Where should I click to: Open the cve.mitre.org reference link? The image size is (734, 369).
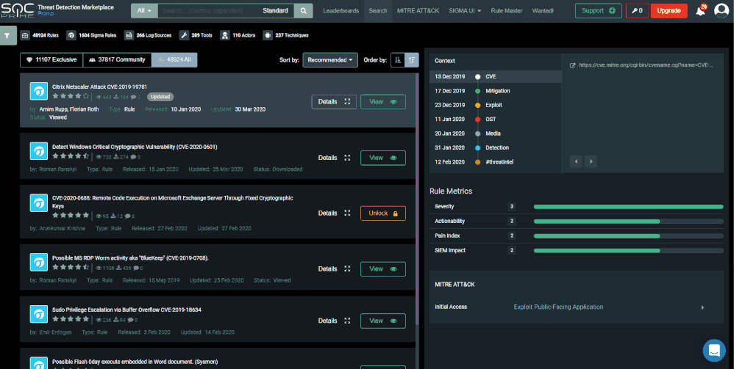click(x=646, y=65)
